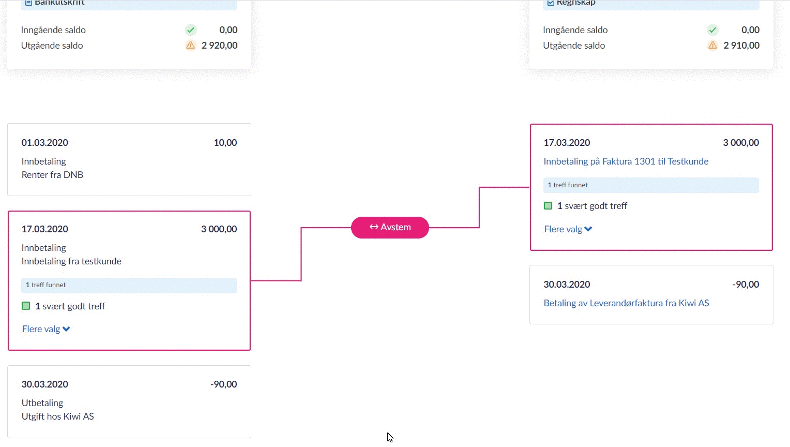Click green checkmark beside bank Inngående saldo

pyautogui.click(x=191, y=30)
